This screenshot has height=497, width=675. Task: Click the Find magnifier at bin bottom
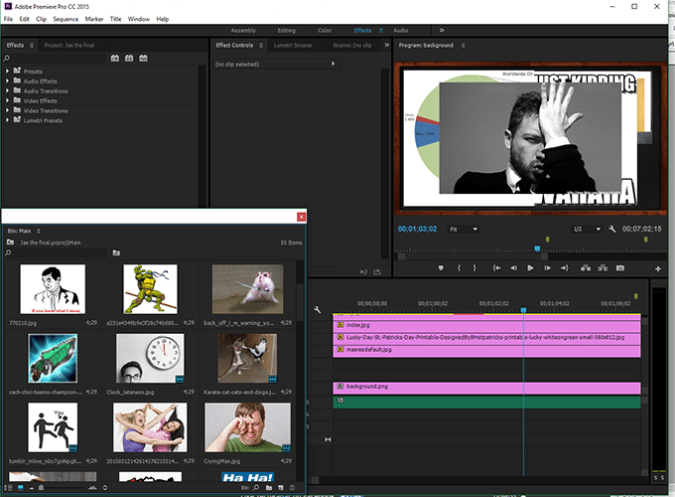pyautogui.click(x=256, y=487)
